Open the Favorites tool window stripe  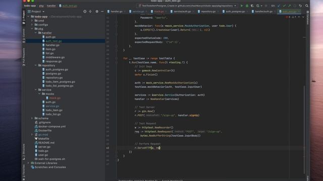[24, 173]
